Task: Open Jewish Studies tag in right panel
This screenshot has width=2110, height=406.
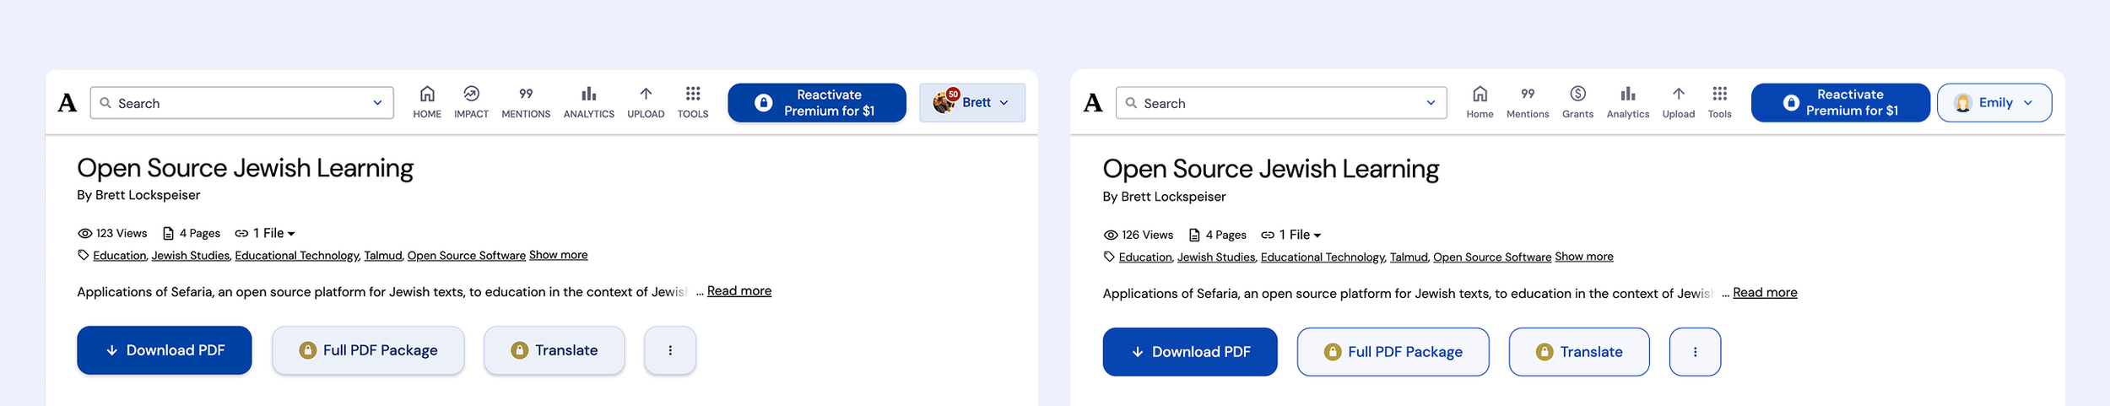Action: click(x=1216, y=257)
